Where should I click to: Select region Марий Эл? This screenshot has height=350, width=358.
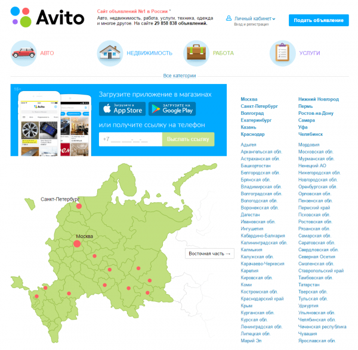coord(251,341)
